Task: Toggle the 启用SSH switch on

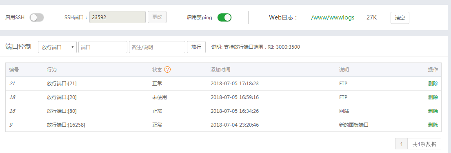Action: (x=37, y=17)
